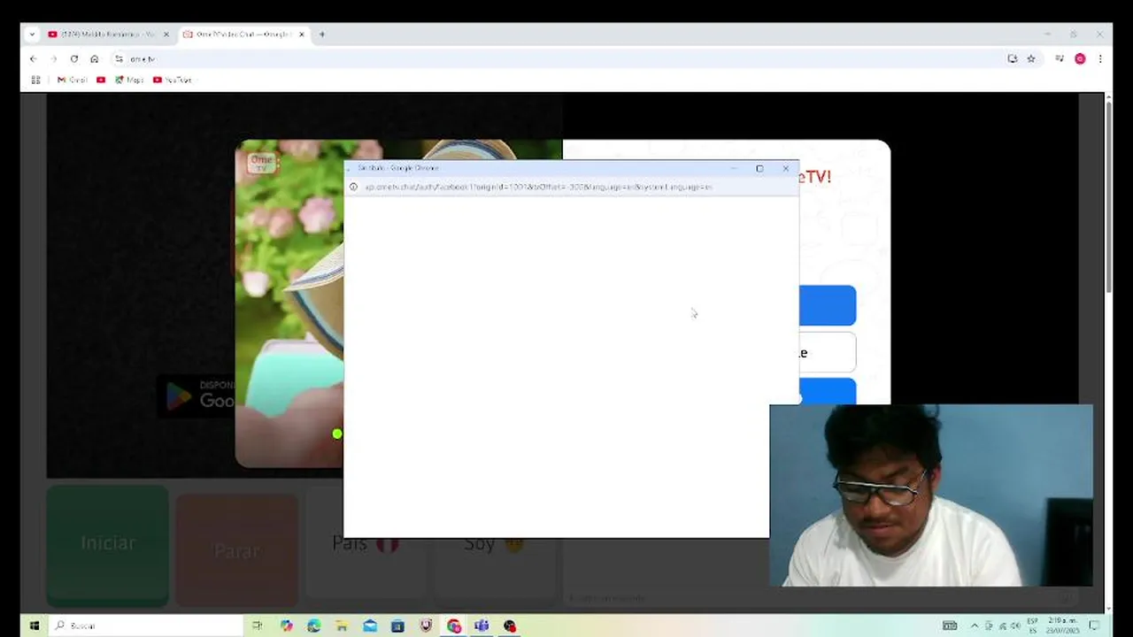
Task: Reload the ome.tv page
Action: click(74, 59)
